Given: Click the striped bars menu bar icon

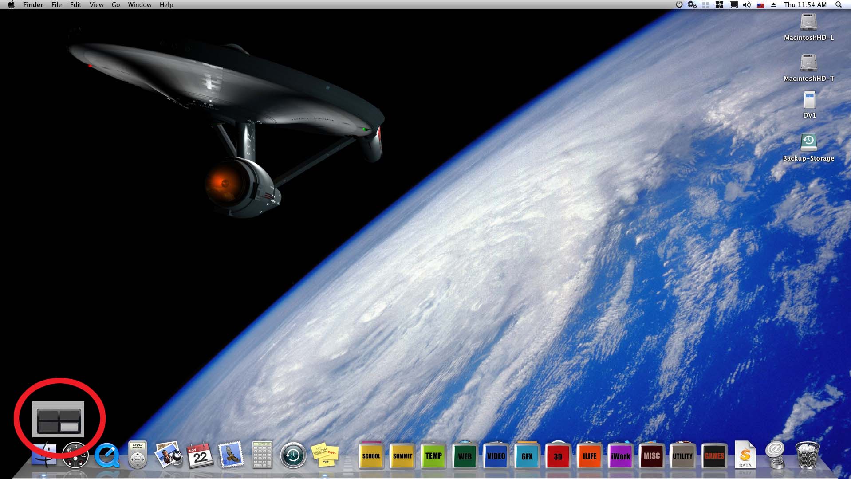Looking at the screenshot, I should coord(705,4).
